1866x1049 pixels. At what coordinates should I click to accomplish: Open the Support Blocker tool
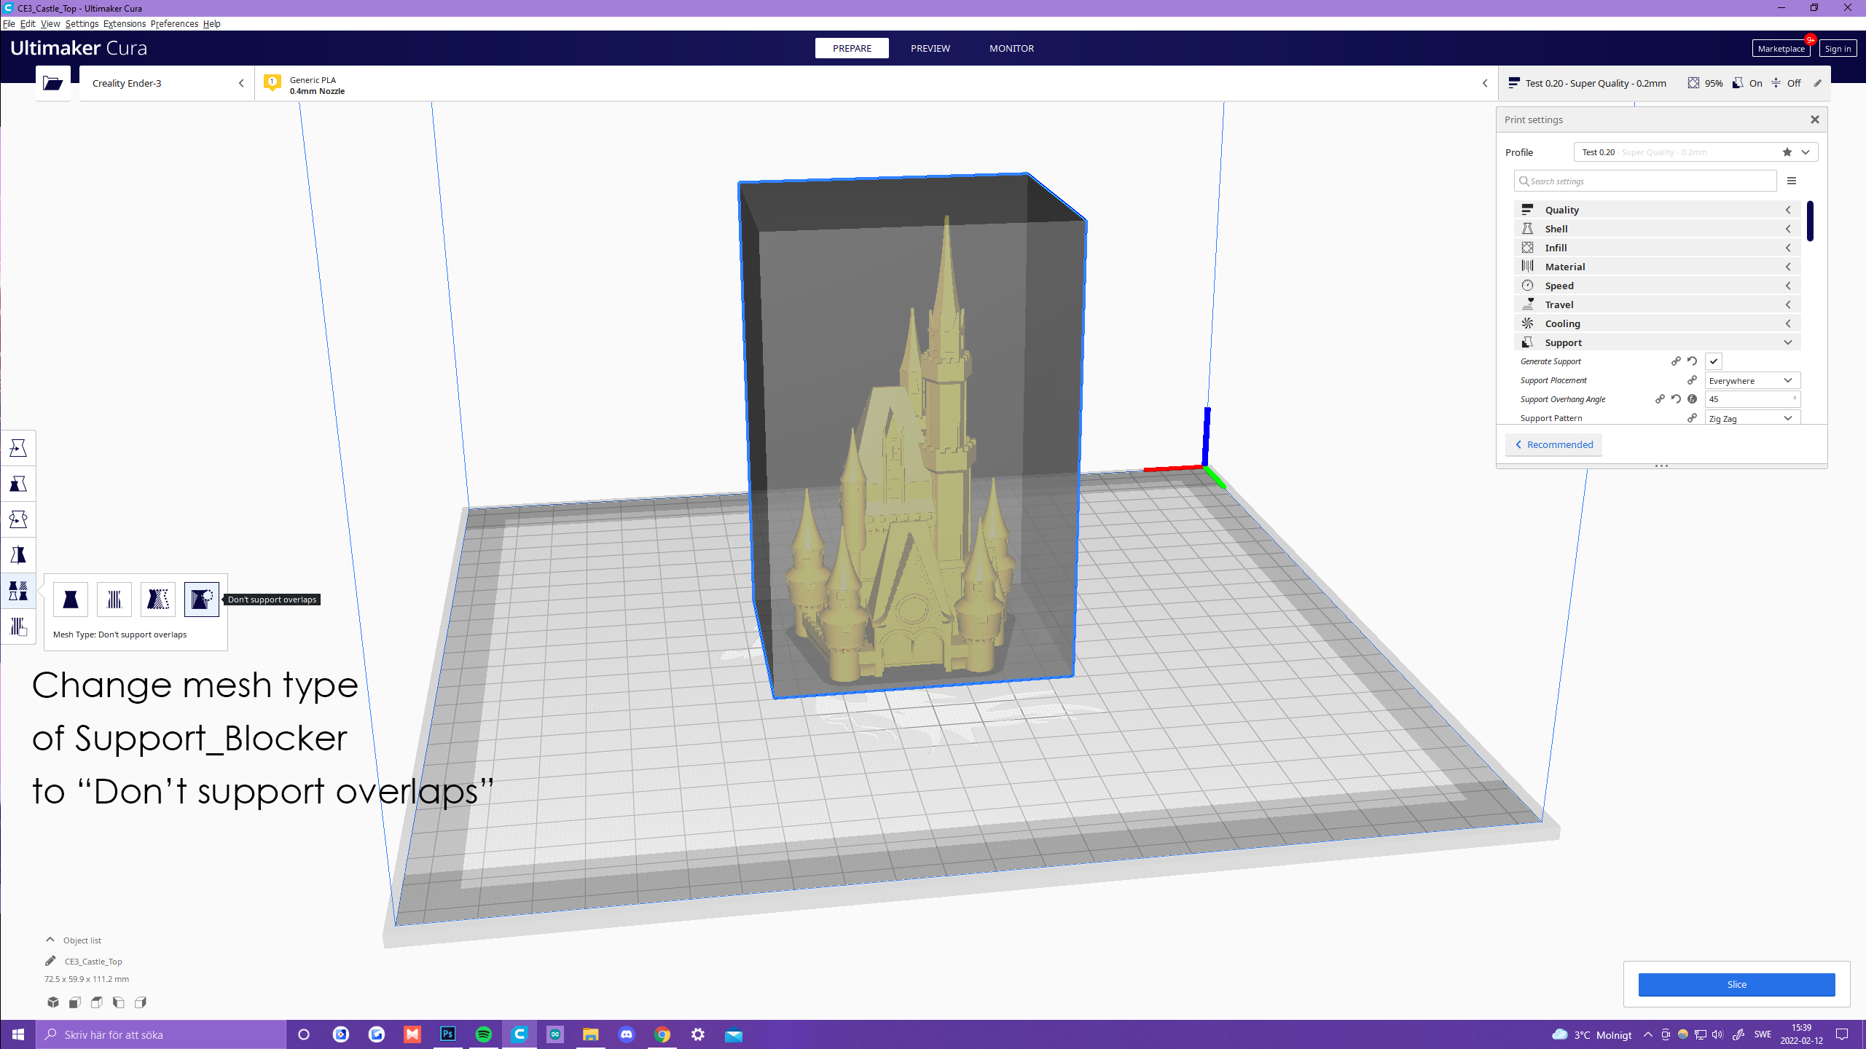(18, 626)
